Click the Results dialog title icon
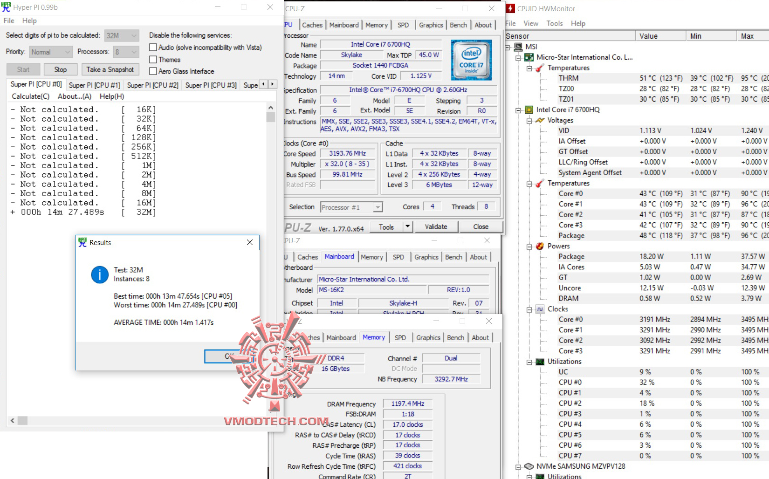Viewport: 769px width, 479px height. 82,242
